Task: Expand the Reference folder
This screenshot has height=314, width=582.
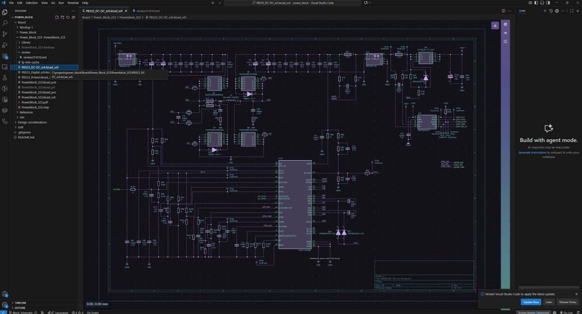Action: click(x=26, y=112)
